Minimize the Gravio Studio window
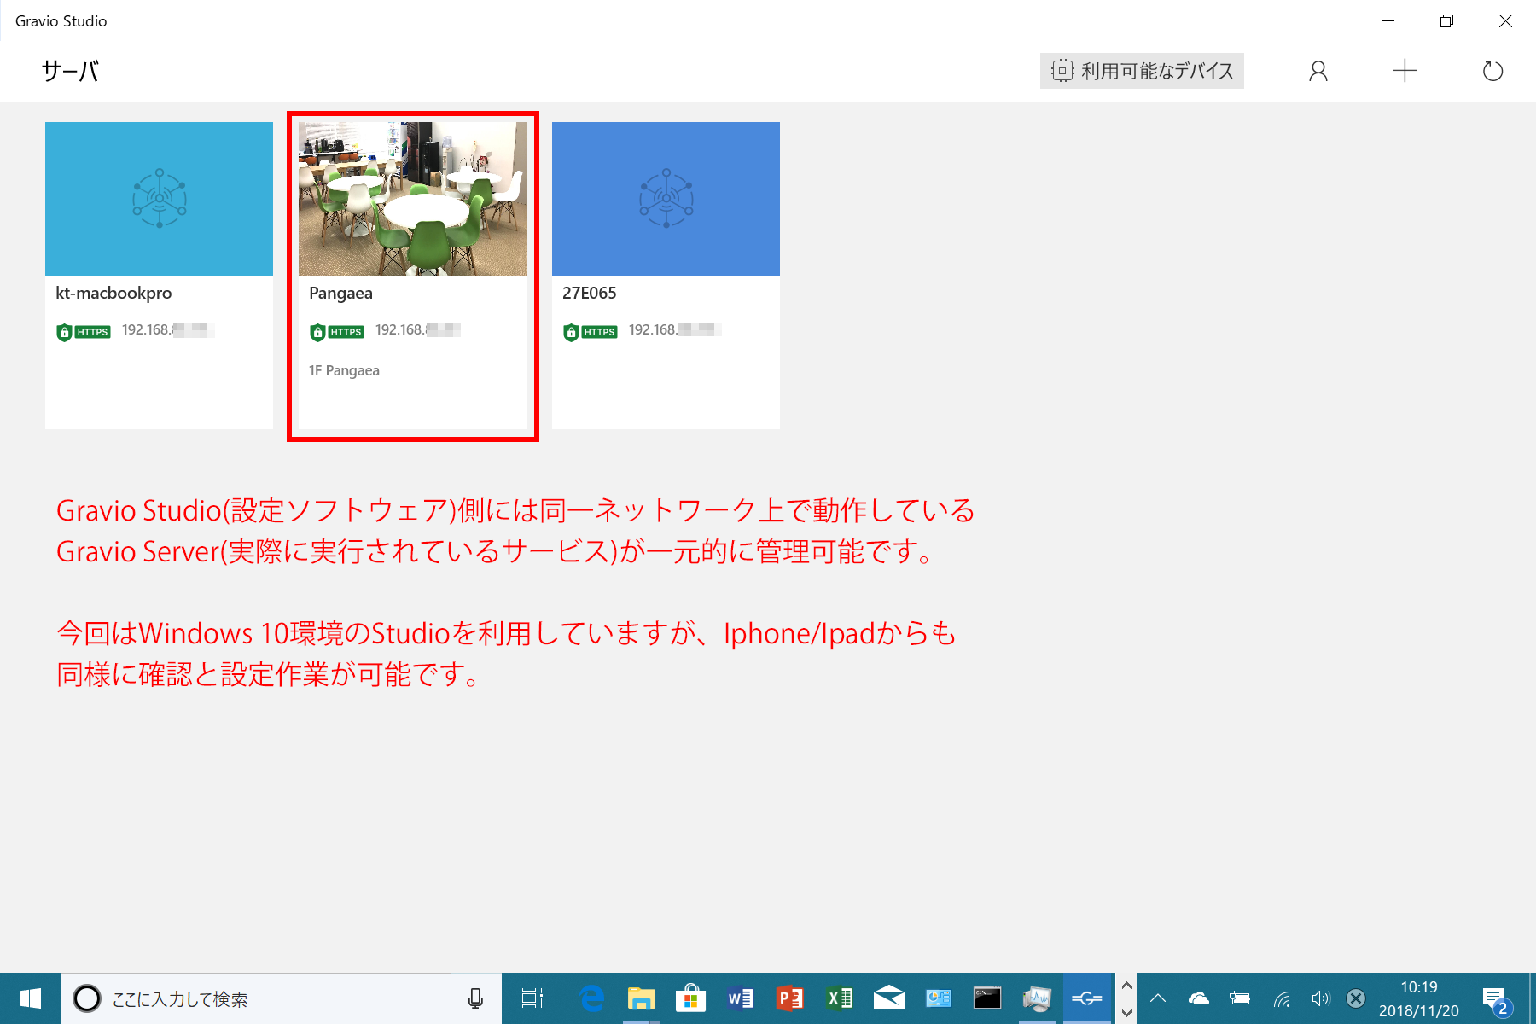 1388,20
